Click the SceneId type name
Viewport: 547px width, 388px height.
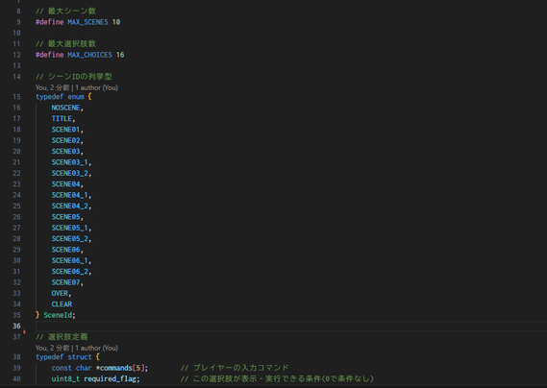pyautogui.click(x=58, y=315)
